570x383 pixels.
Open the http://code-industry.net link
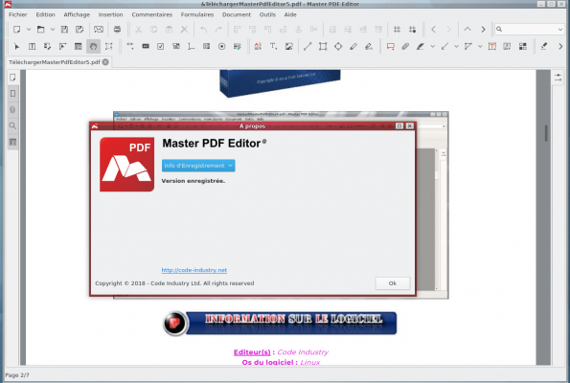click(194, 270)
